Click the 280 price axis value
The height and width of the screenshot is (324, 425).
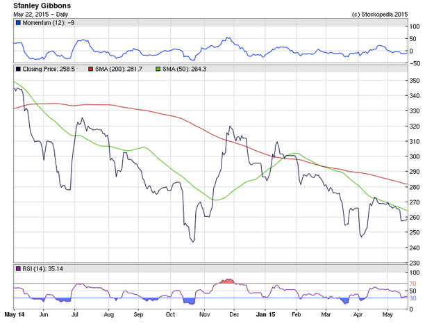pyautogui.click(x=415, y=187)
